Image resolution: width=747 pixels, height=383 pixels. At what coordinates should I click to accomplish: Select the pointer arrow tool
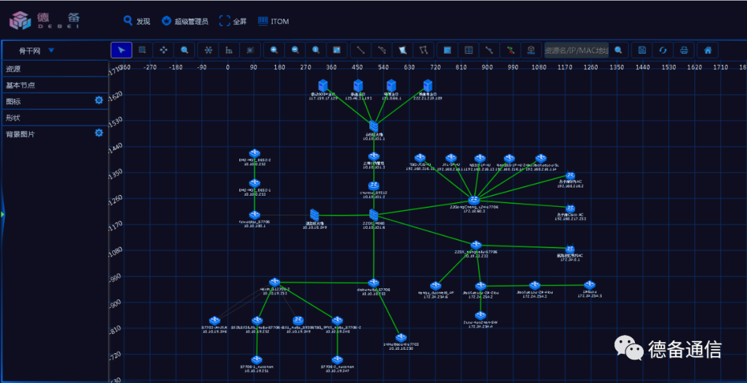point(122,50)
